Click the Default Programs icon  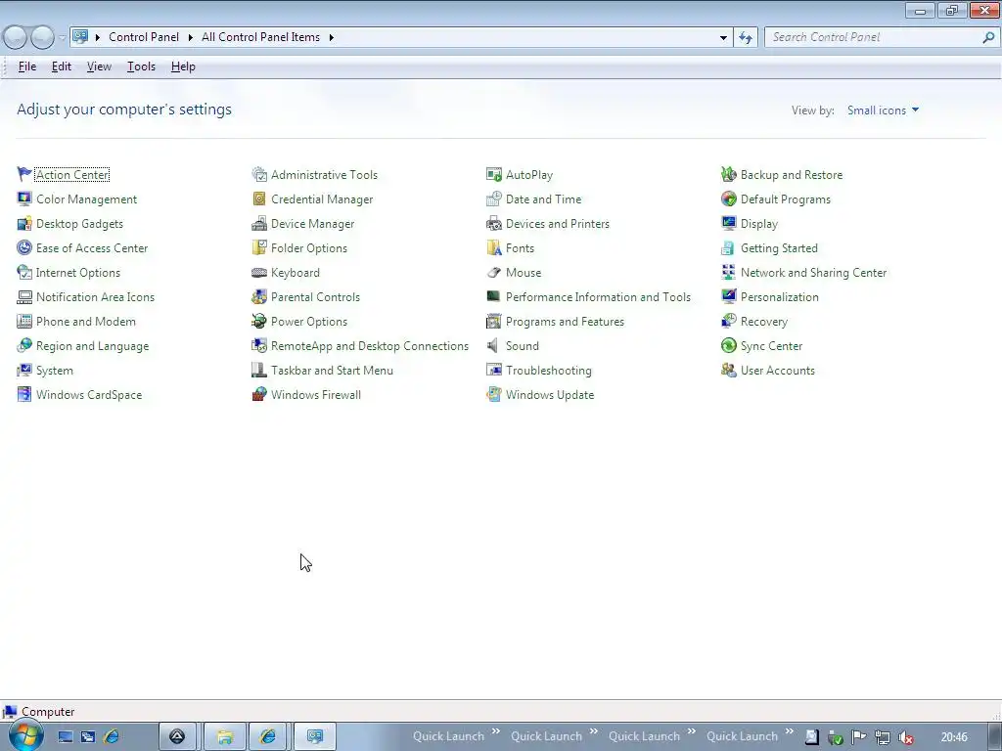[x=728, y=199]
